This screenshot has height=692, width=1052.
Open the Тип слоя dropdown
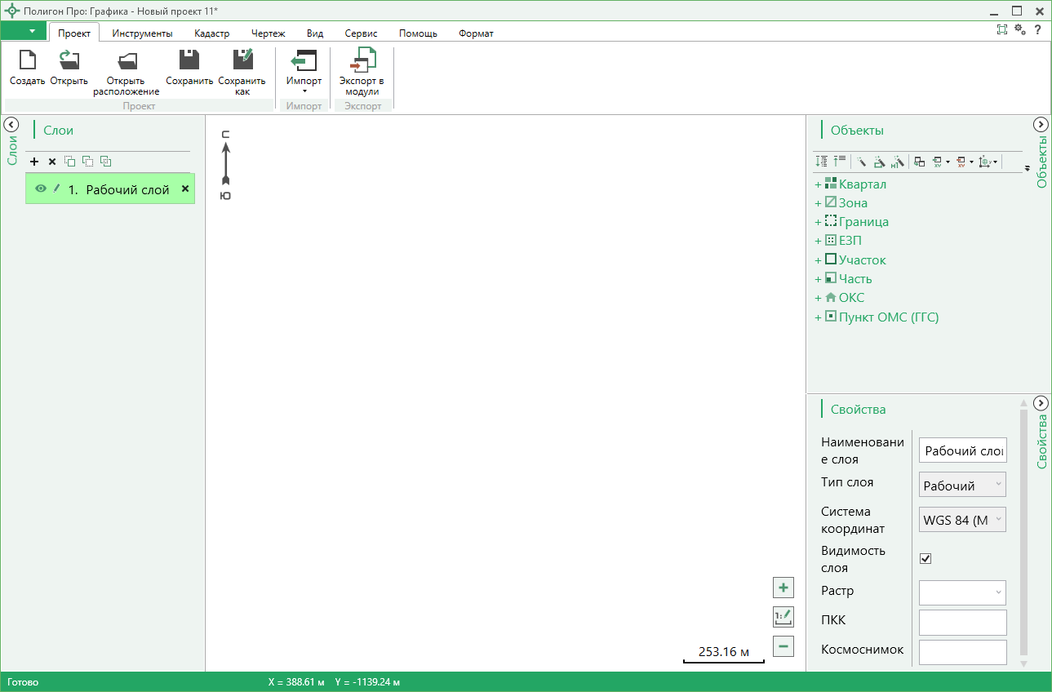[x=962, y=485]
